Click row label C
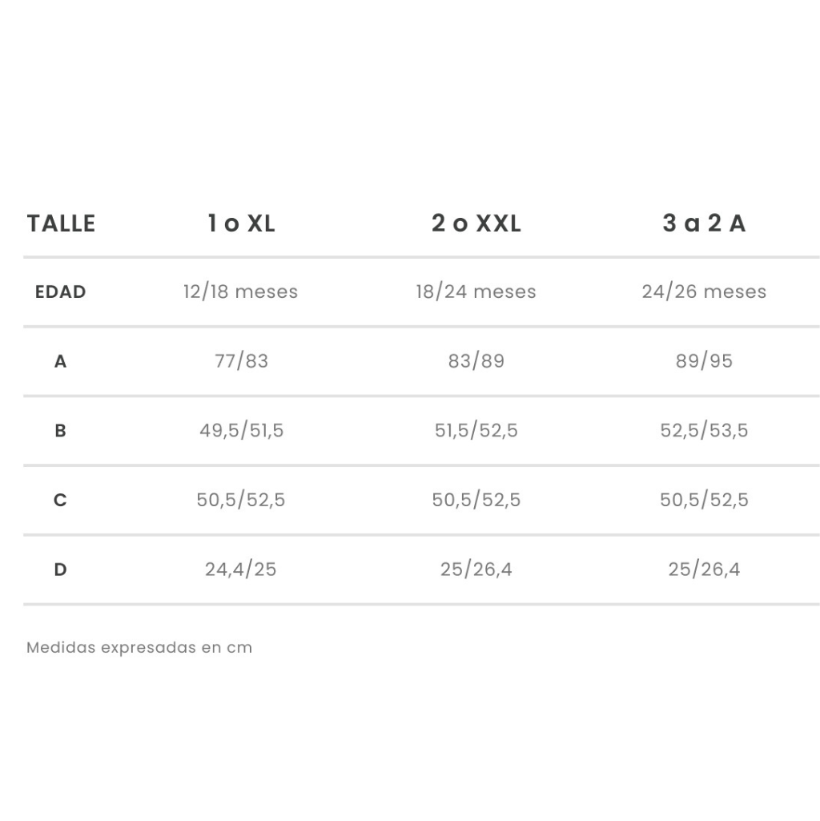 60,500
